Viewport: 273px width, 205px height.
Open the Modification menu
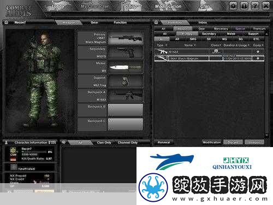(x=168, y=7)
